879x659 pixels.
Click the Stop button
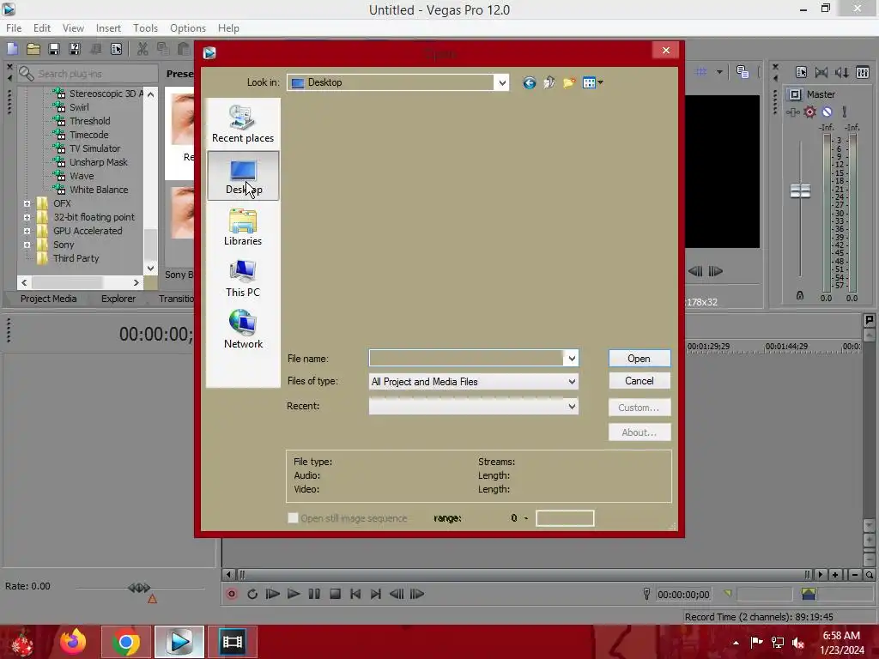click(336, 594)
